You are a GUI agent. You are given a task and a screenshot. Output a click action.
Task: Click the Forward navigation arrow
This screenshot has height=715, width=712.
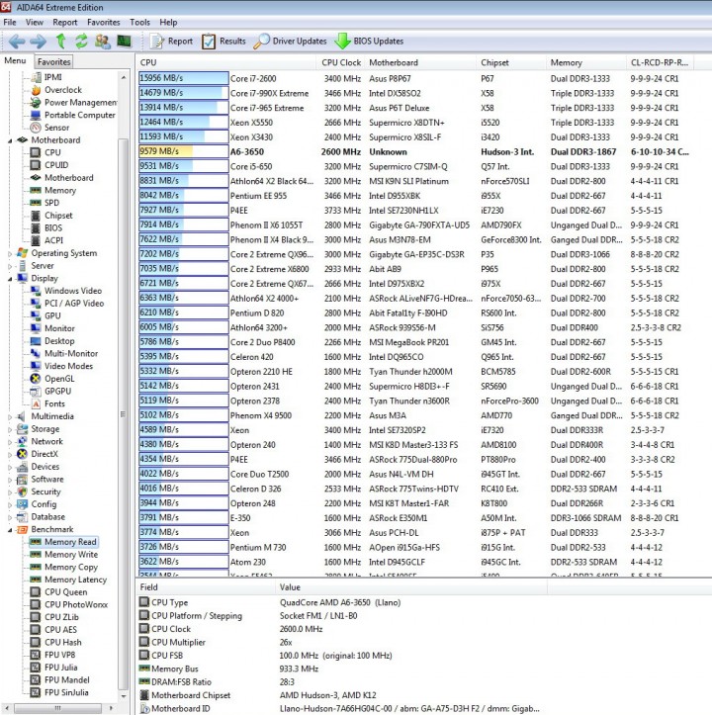coord(38,42)
